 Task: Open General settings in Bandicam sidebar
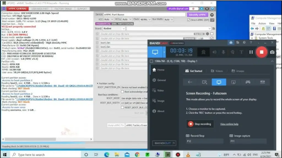click(x=159, y=80)
